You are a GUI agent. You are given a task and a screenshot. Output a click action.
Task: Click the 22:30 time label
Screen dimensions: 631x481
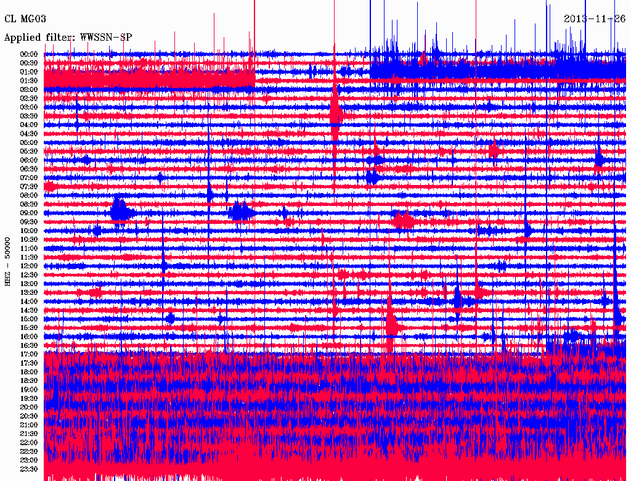point(29,451)
